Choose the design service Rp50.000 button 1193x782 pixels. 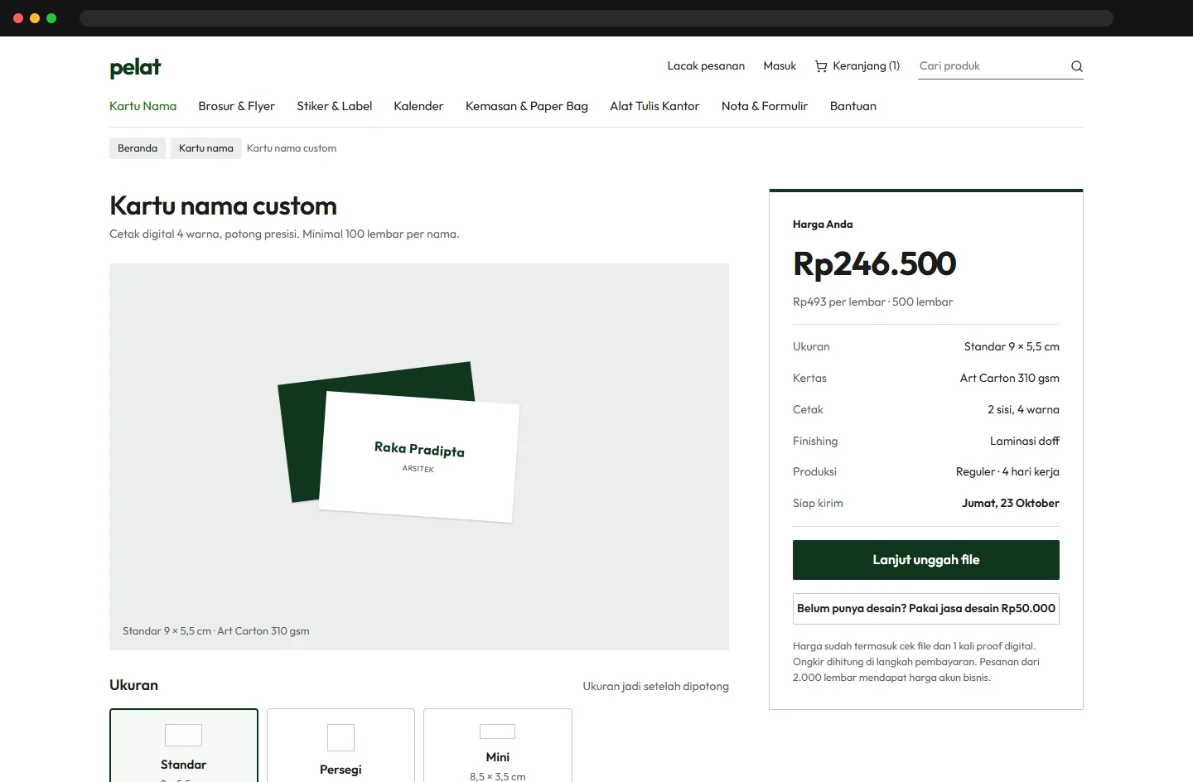(926, 608)
